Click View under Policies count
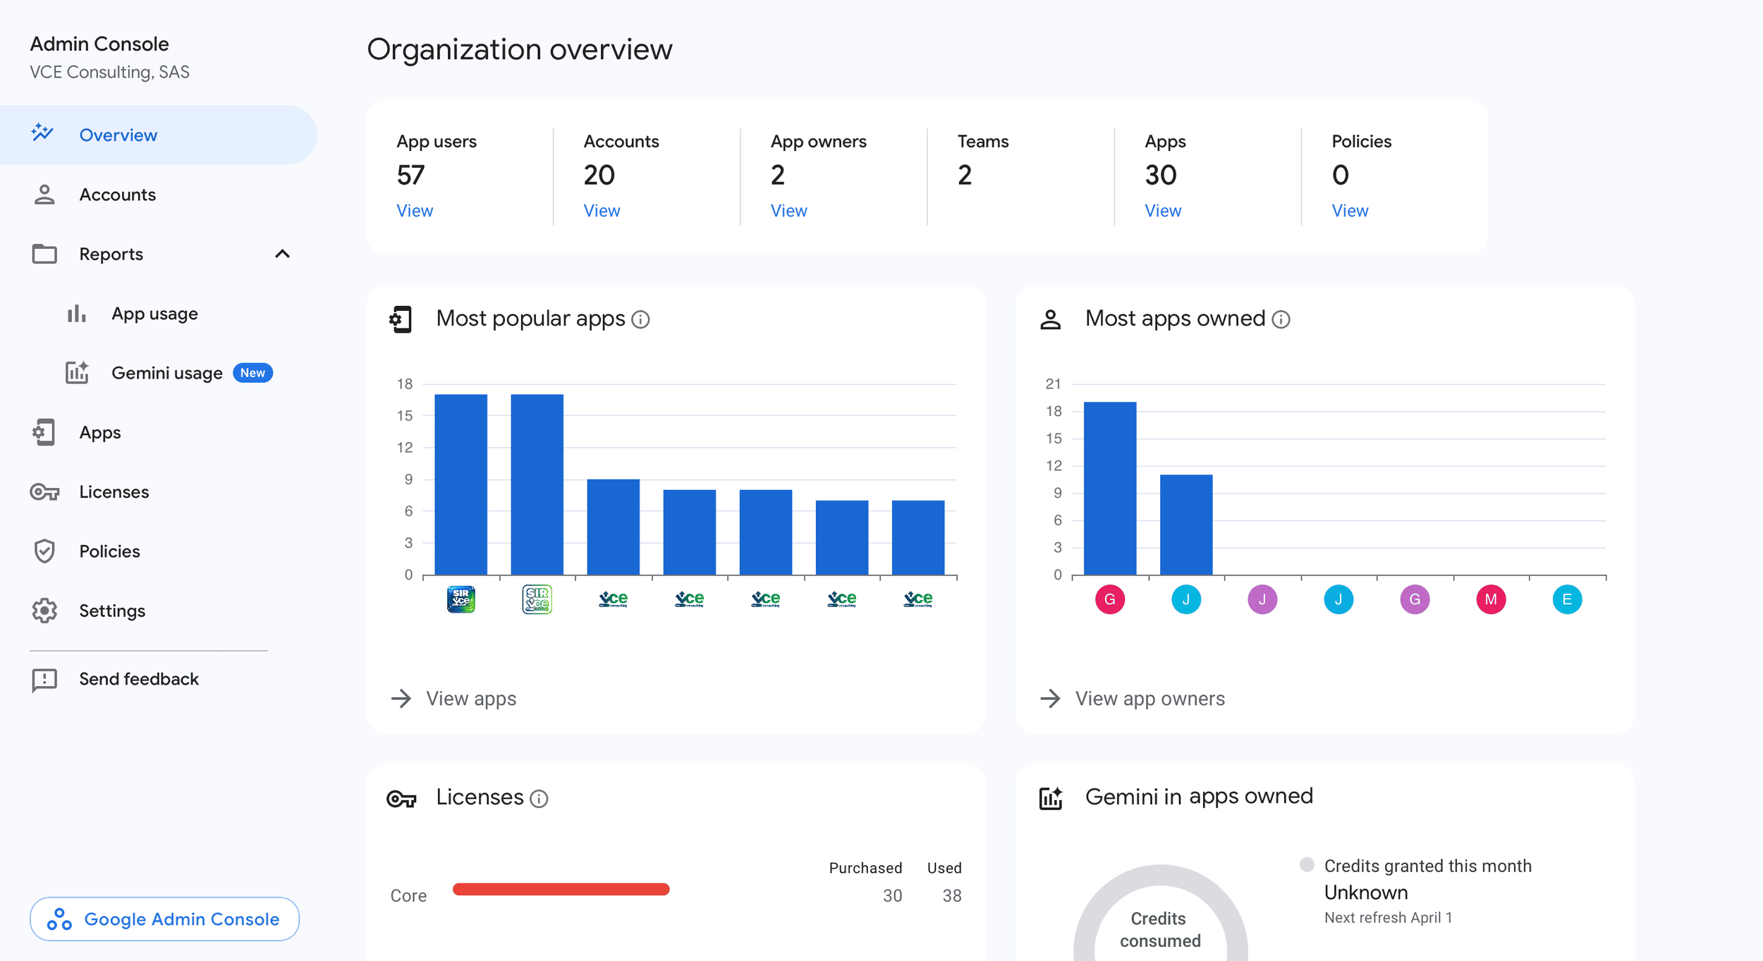The image size is (1763, 961). (1349, 211)
